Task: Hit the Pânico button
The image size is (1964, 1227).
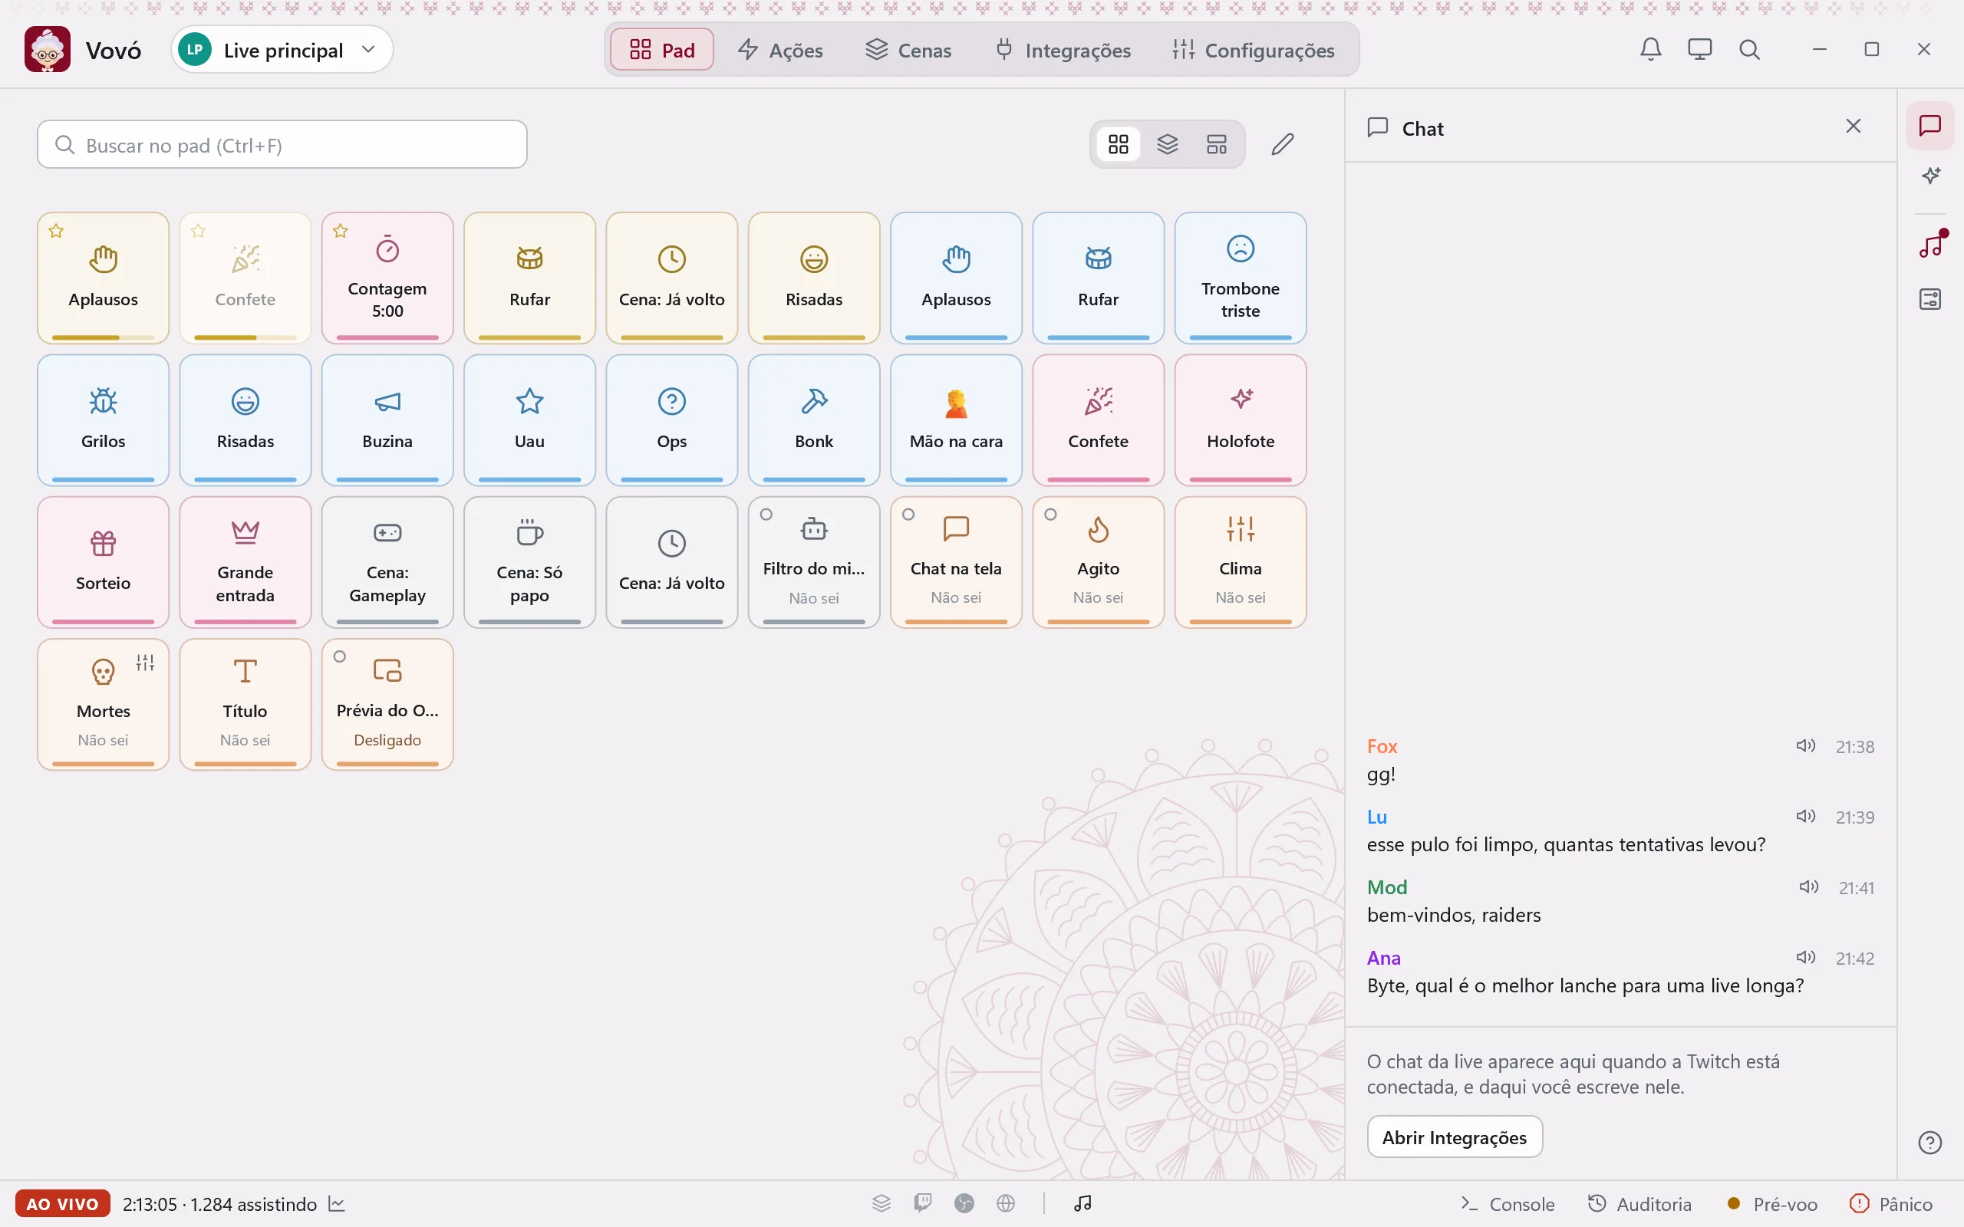Action: [x=1891, y=1203]
